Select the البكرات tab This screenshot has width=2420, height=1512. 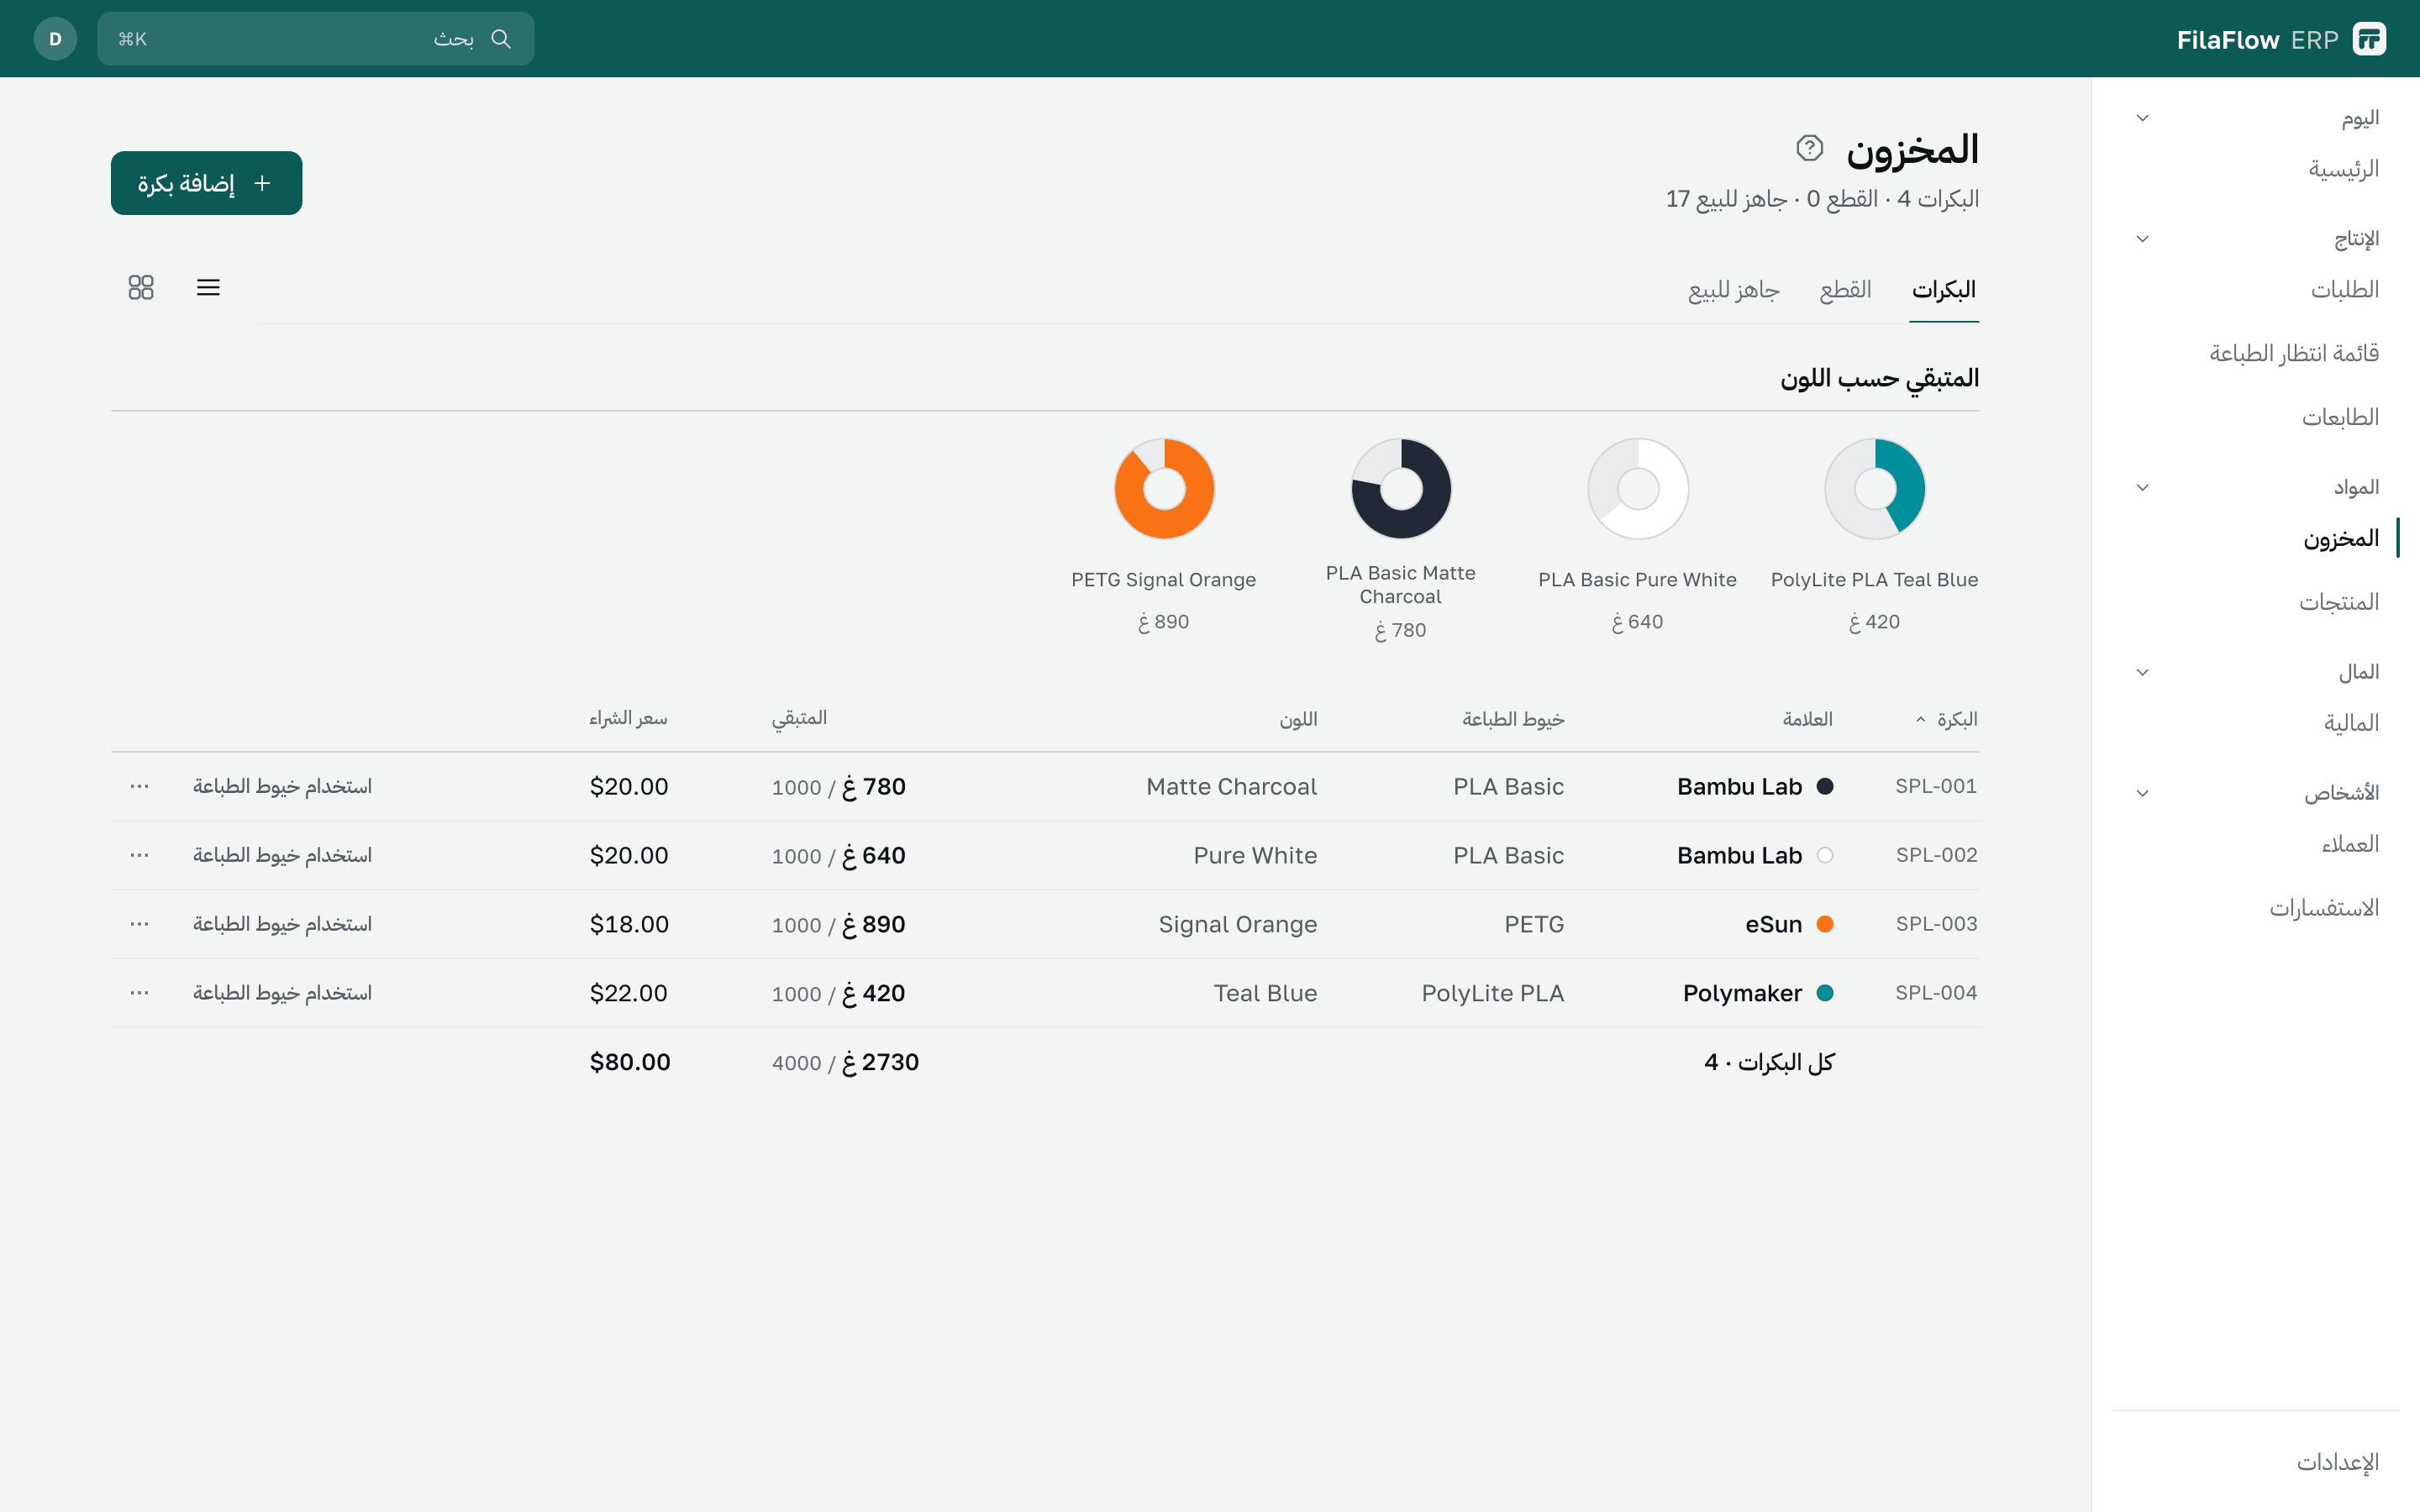click(1944, 290)
